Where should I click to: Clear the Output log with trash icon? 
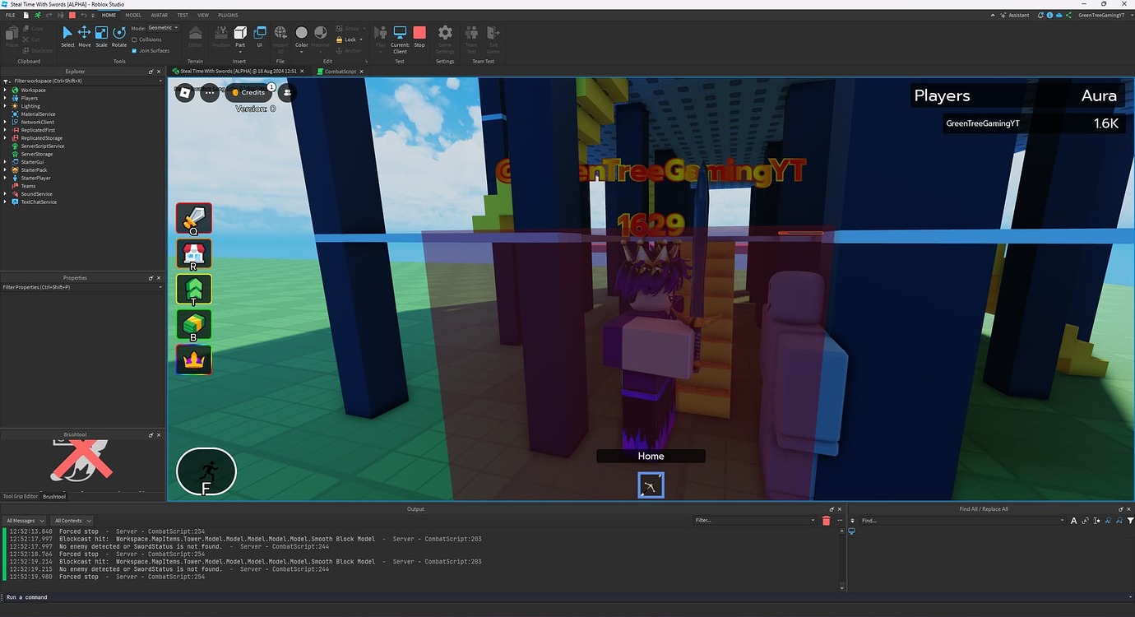point(827,520)
